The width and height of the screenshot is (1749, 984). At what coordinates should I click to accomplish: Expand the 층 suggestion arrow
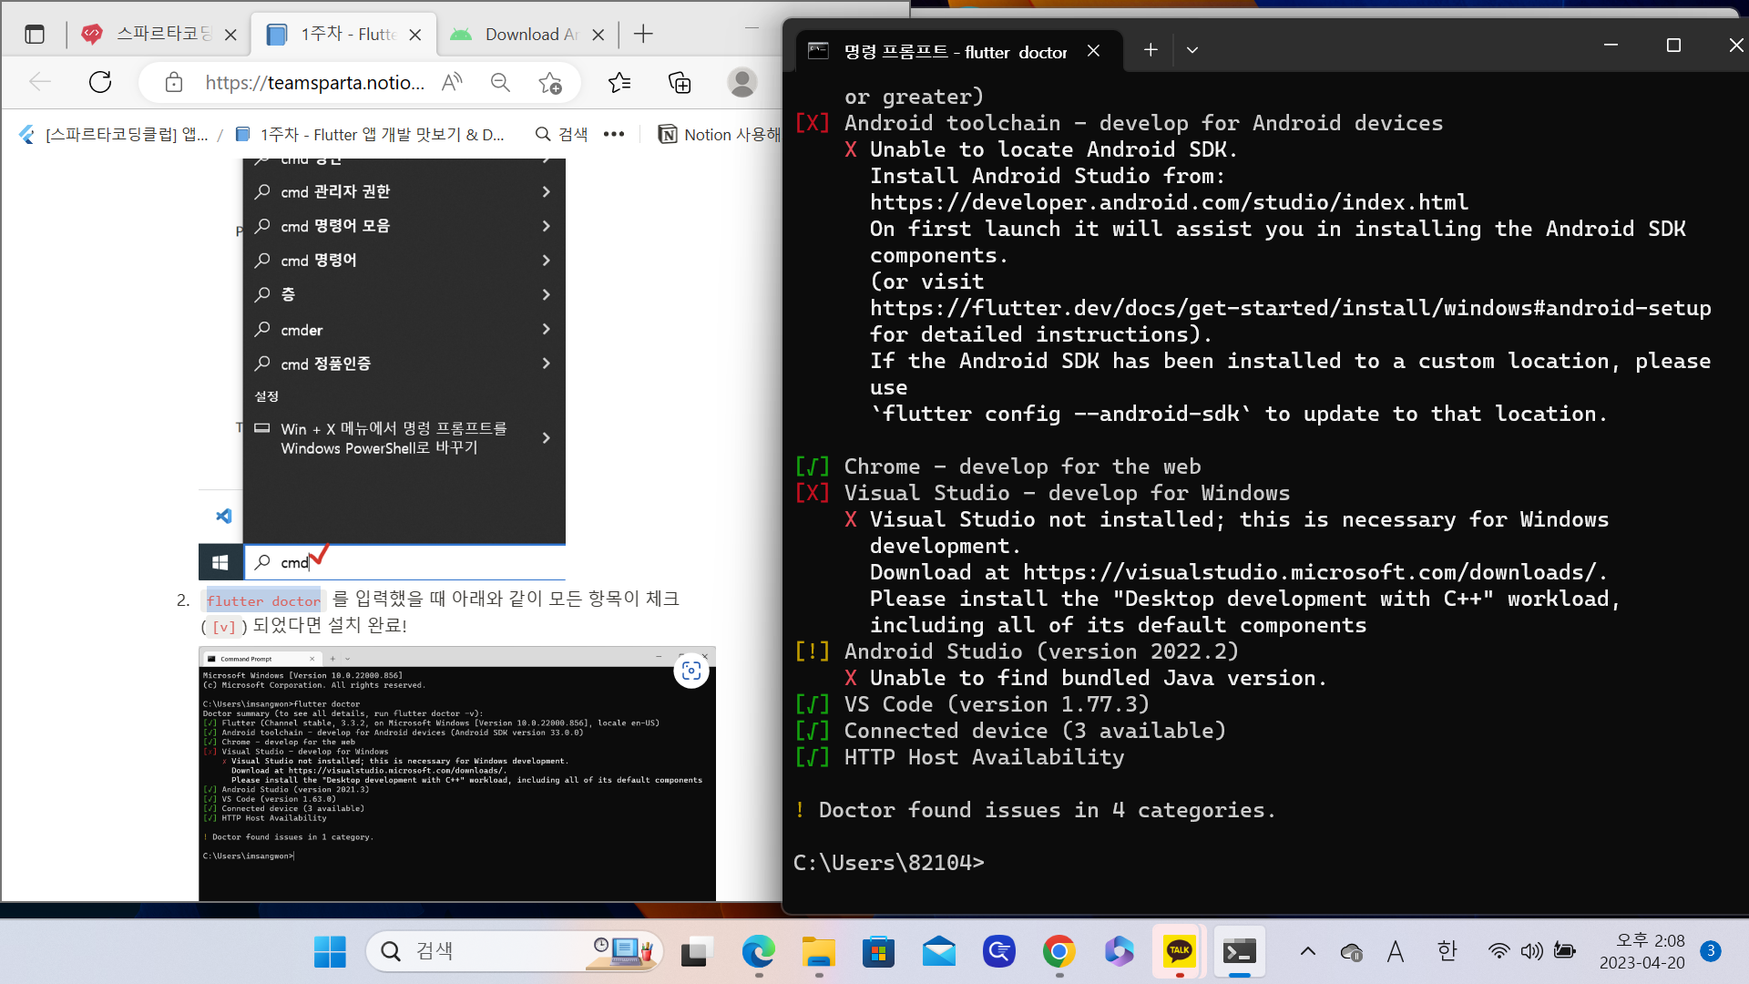[546, 295]
